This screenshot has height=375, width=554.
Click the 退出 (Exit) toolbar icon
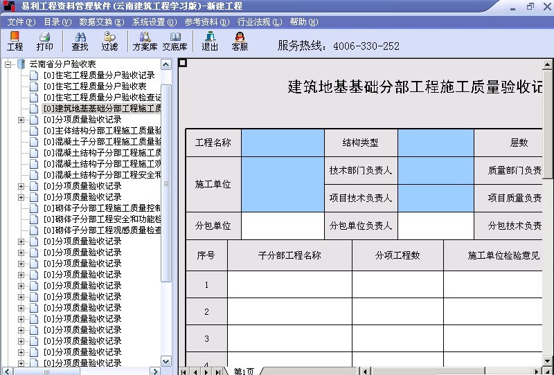coord(210,41)
